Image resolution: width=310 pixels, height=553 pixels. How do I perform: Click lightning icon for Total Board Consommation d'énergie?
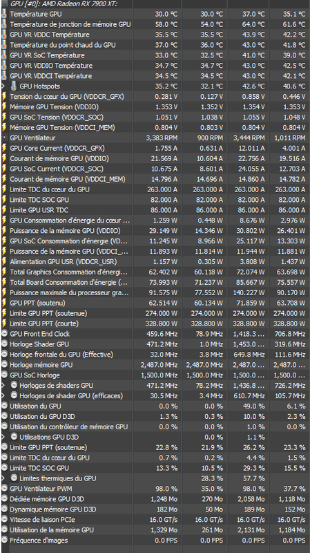(x=4, y=282)
